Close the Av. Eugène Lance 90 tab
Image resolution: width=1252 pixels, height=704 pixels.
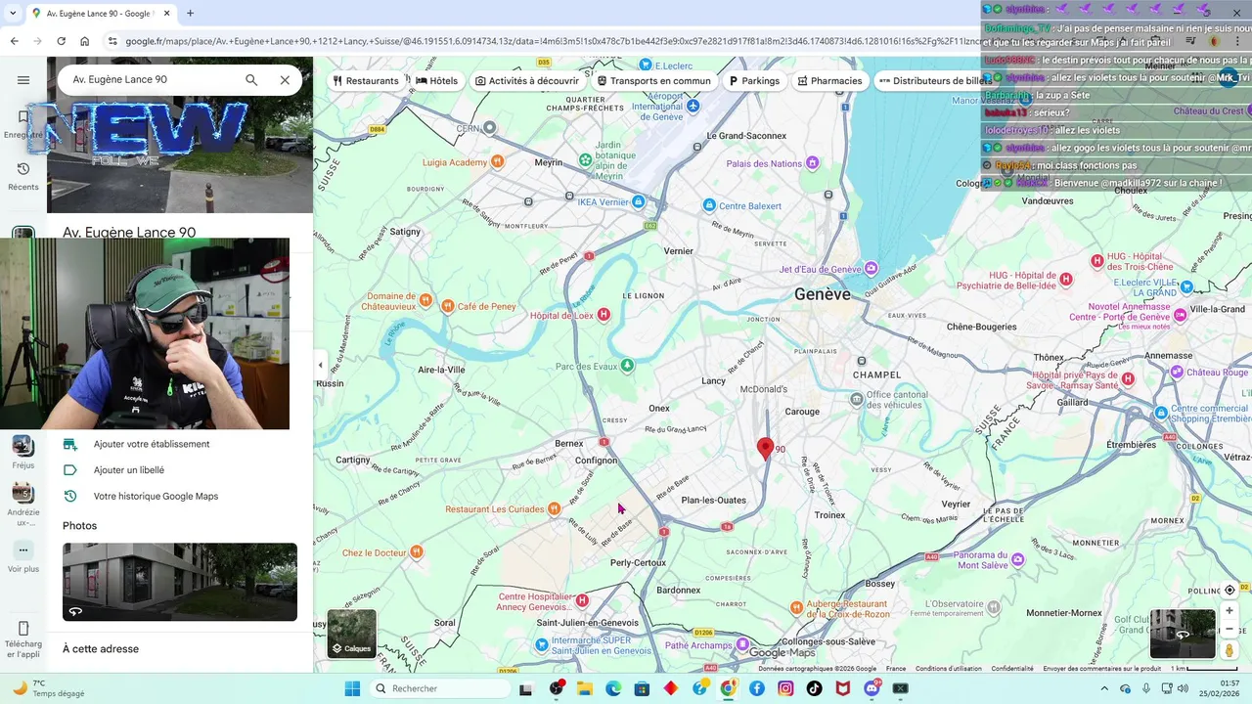[166, 14]
